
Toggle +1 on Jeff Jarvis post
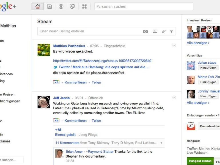56,120
